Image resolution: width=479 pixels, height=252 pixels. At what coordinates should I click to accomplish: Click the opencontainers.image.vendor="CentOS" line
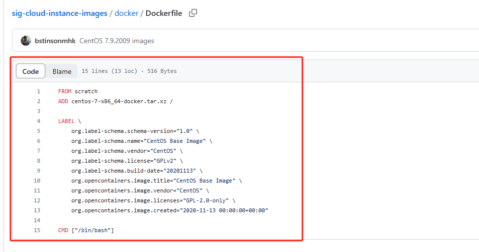tap(140, 190)
